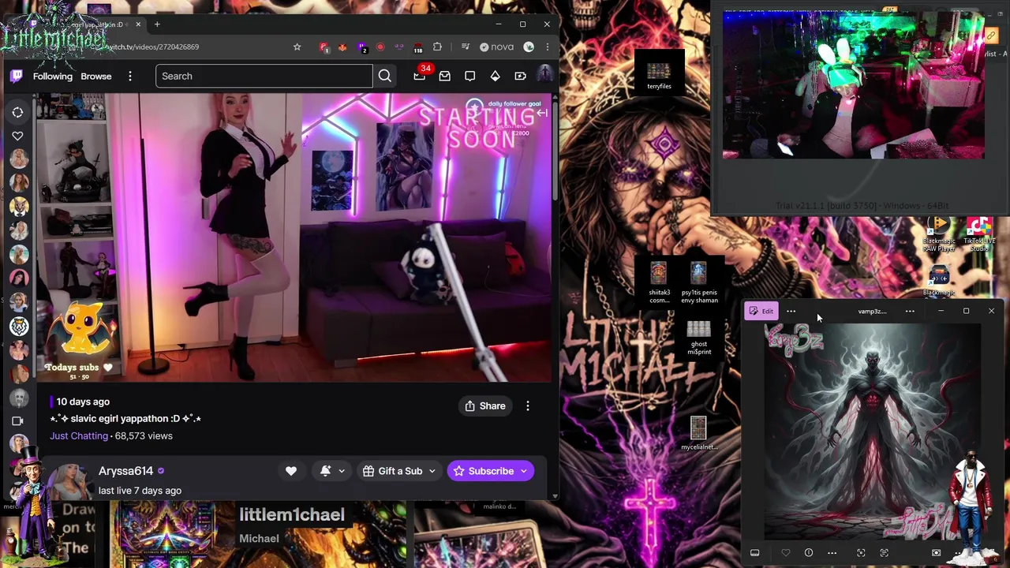Open the Twitch user avatar menu

pyautogui.click(x=544, y=76)
